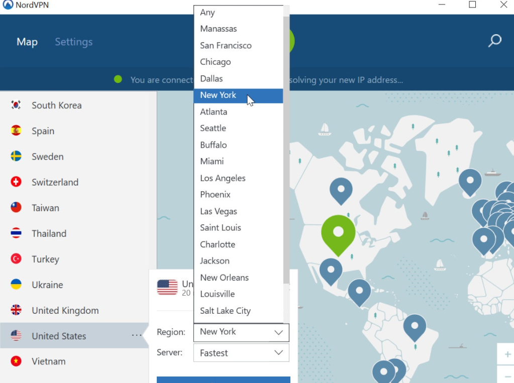Viewport: 514px width, 383px height.
Task: Click the region list scrollbar thumb
Action: tap(286, 150)
